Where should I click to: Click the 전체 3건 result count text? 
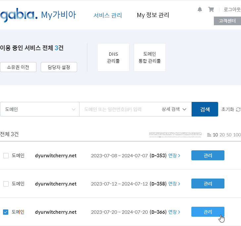click(9, 134)
